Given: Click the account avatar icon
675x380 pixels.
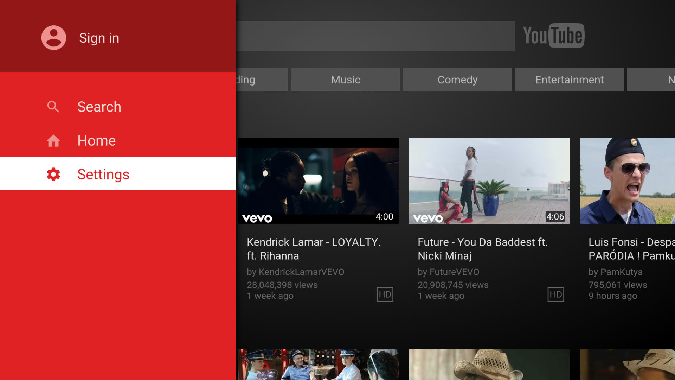Looking at the screenshot, I should 54,38.
